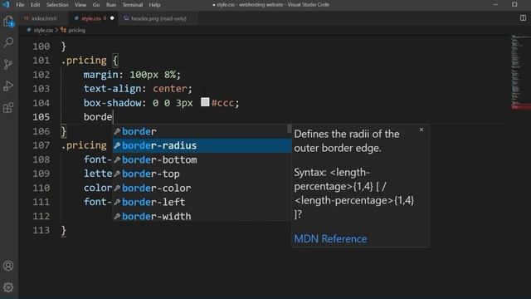Open the Help menu
The height and width of the screenshot is (299, 531).
pyautogui.click(x=154, y=5)
